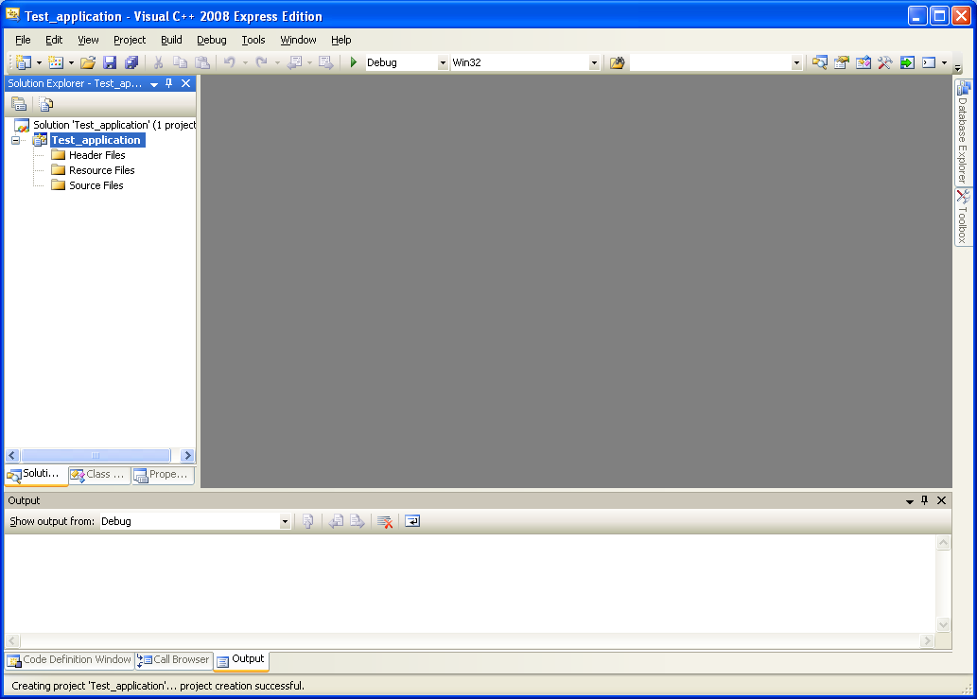Select the Resource Files folder
Viewport: 977px width, 699px height.
point(101,170)
